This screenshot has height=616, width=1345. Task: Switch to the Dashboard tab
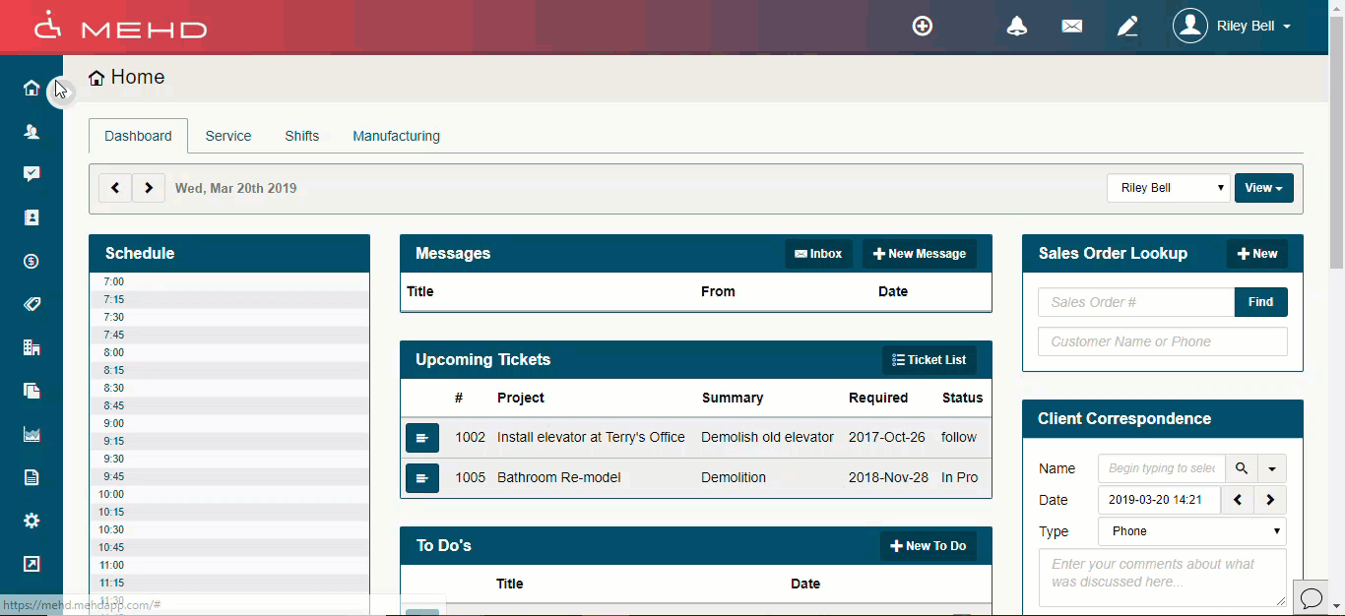[x=138, y=136]
